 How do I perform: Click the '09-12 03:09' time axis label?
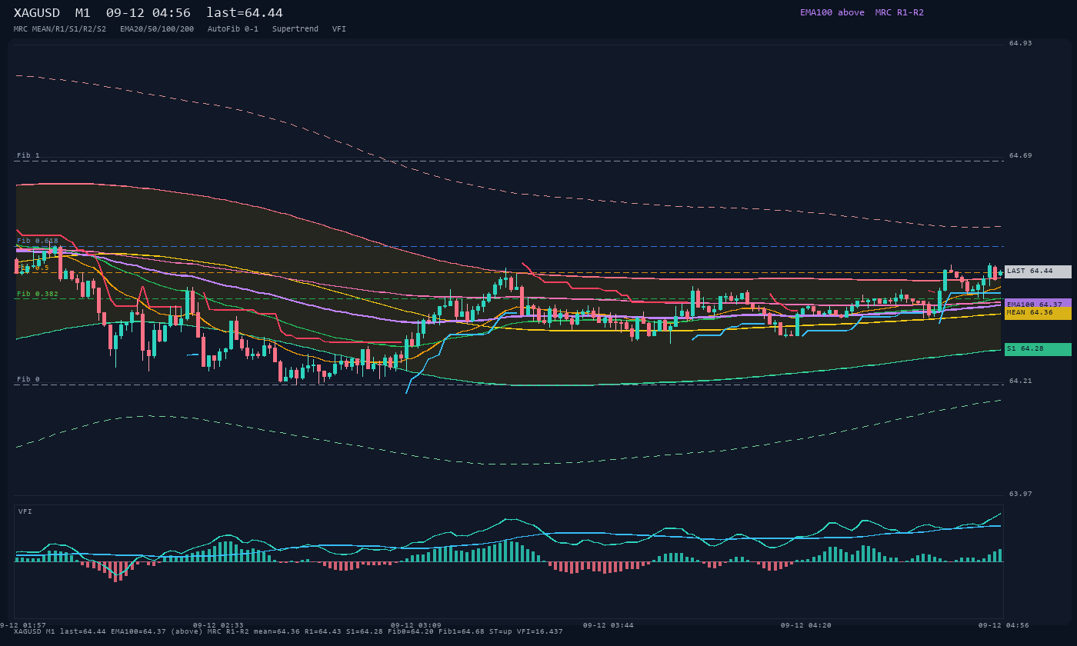pyautogui.click(x=415, y=625)
